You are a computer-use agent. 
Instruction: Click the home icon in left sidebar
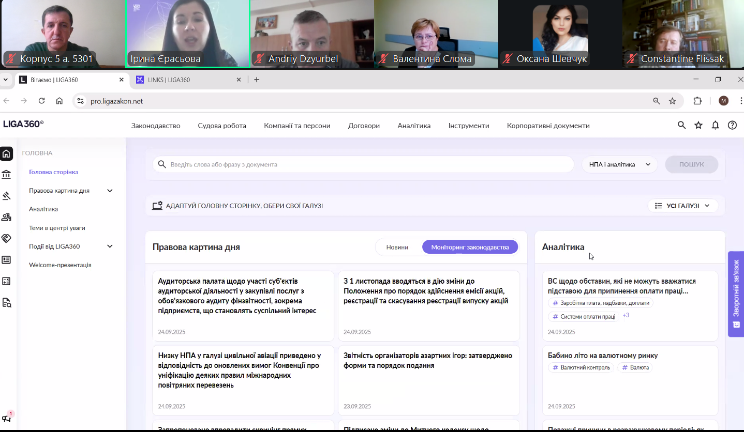[7, 153]
